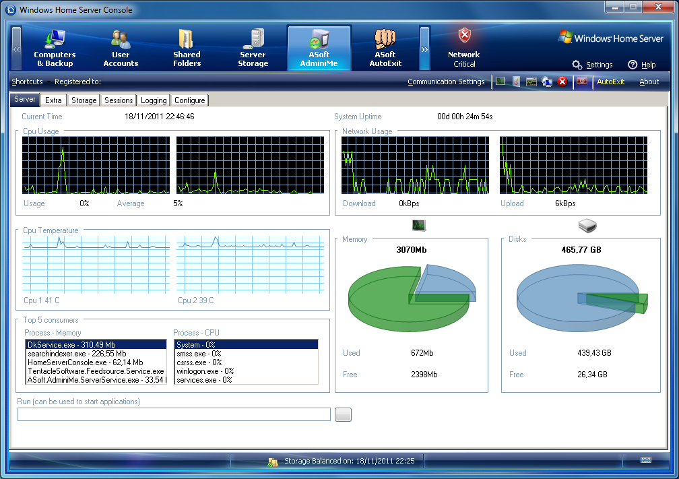679x479 pixels.
Task: Click the 3070Mb total memory value
Action: [x=412, y=250]
